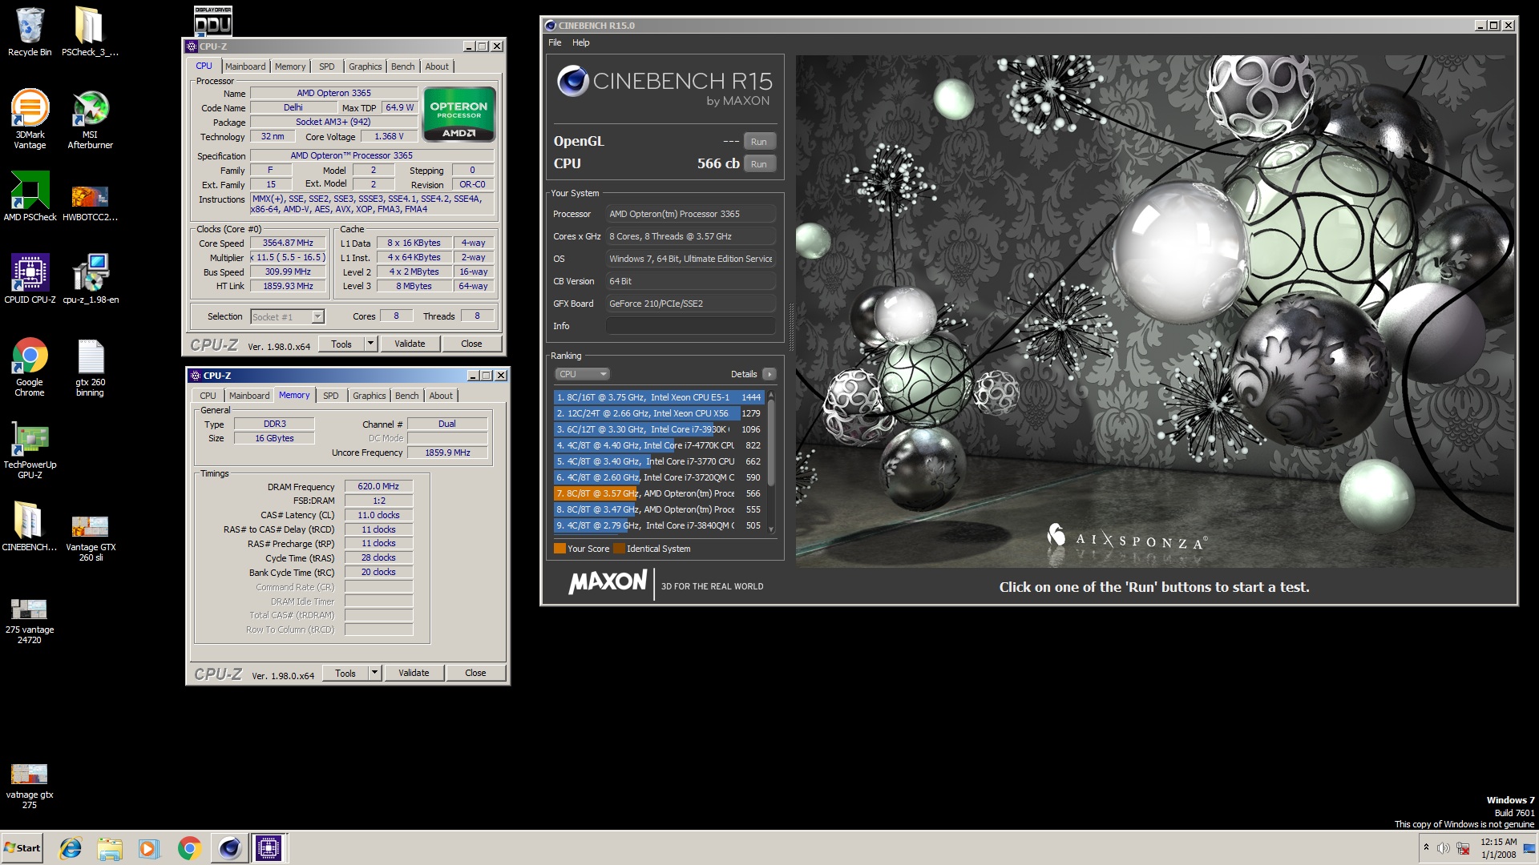Image resolution: width=1539 pixels, height=865 pixels.
Task: Click Tools button in Memory CPU-Z window
Action: [x=345, y=673]
